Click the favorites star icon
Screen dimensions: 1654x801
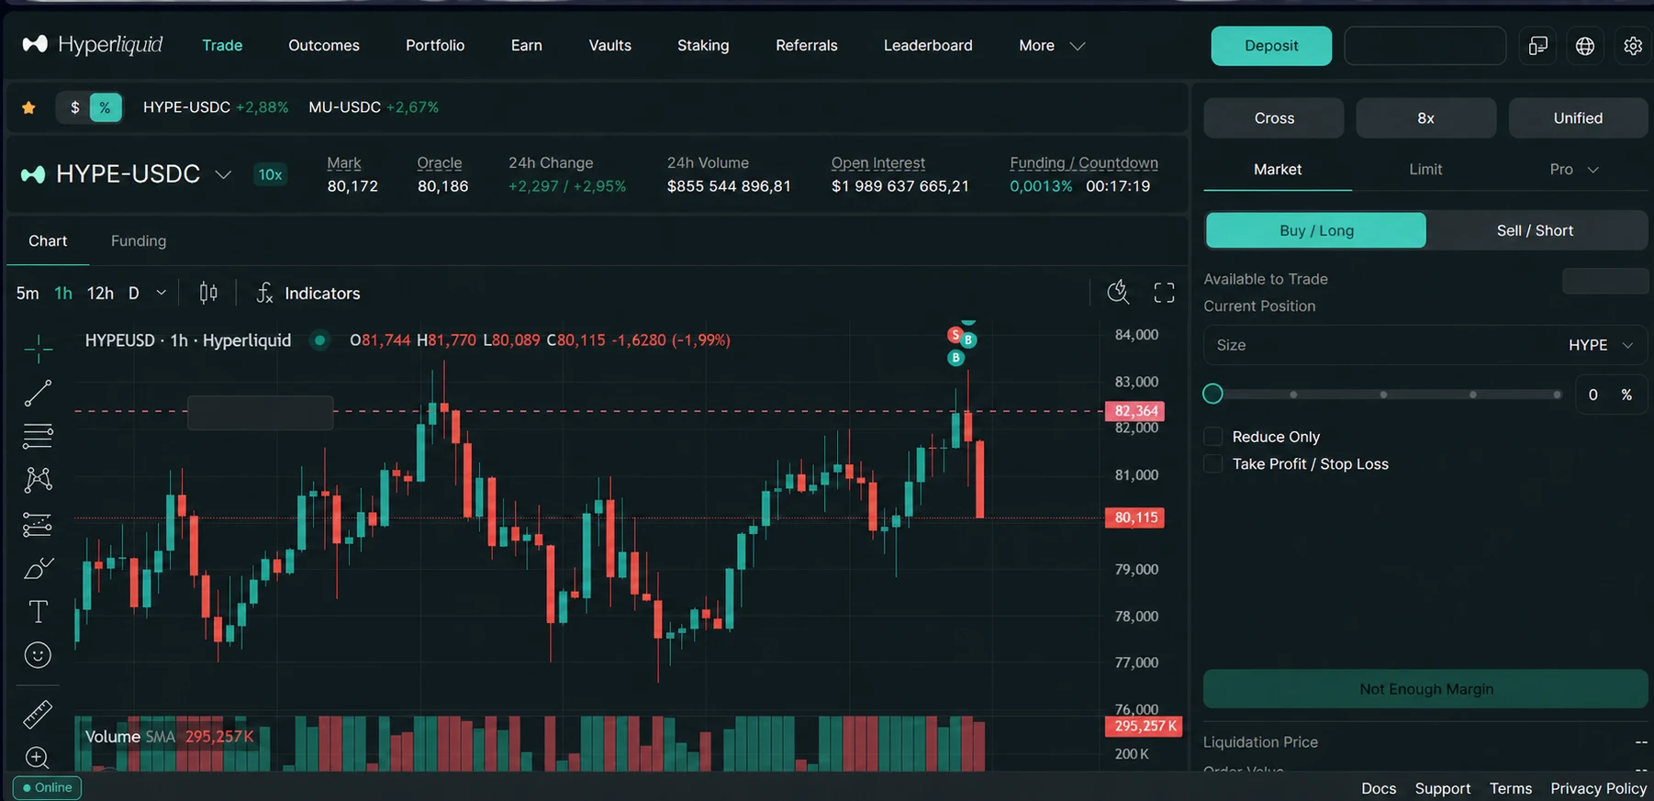click(x=28, y=107)
